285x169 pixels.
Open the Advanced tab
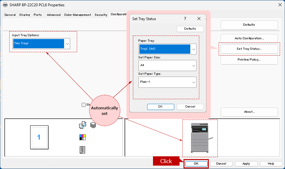click(x=54, y=15)
